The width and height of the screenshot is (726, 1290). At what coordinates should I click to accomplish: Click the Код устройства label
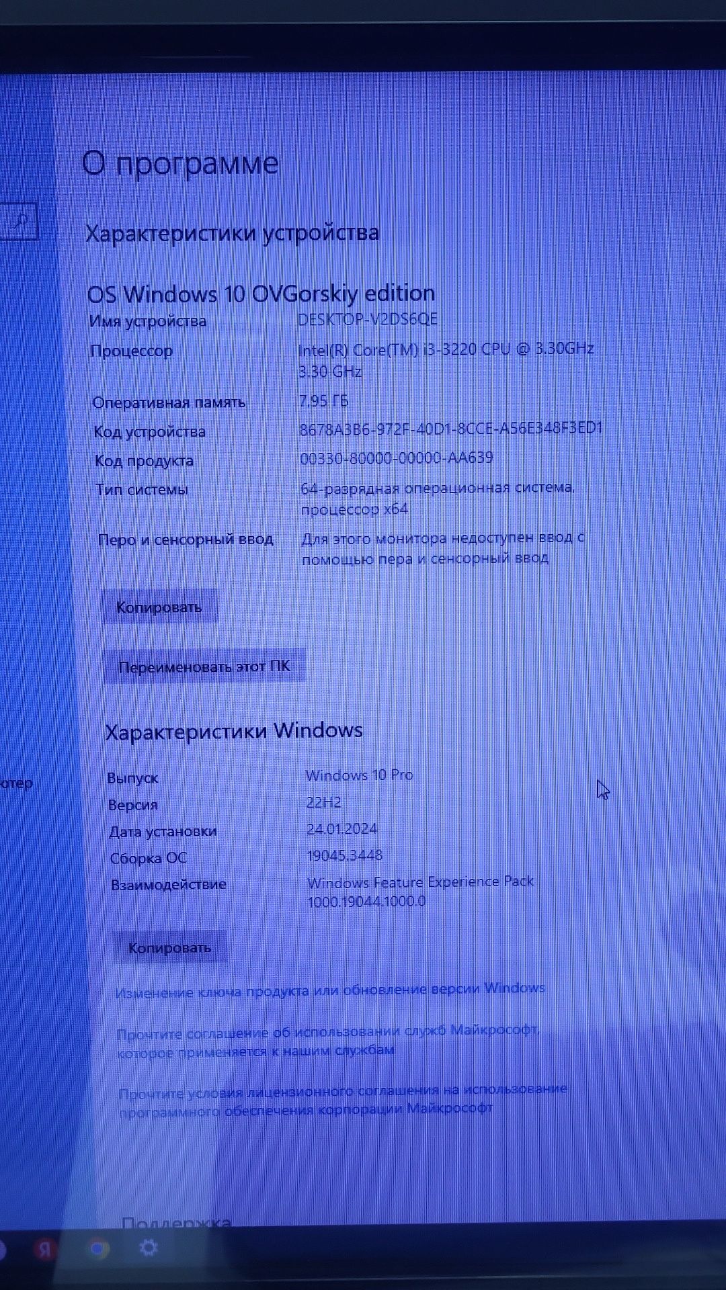[150, 431]
